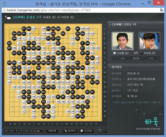This screenshot has width=166, height=137.
Task: Click the translate icon in address bar
Action: (162, 10)
